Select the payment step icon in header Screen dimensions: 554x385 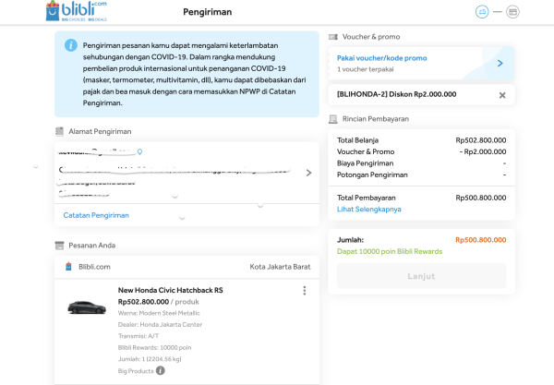tap(512, 12)
